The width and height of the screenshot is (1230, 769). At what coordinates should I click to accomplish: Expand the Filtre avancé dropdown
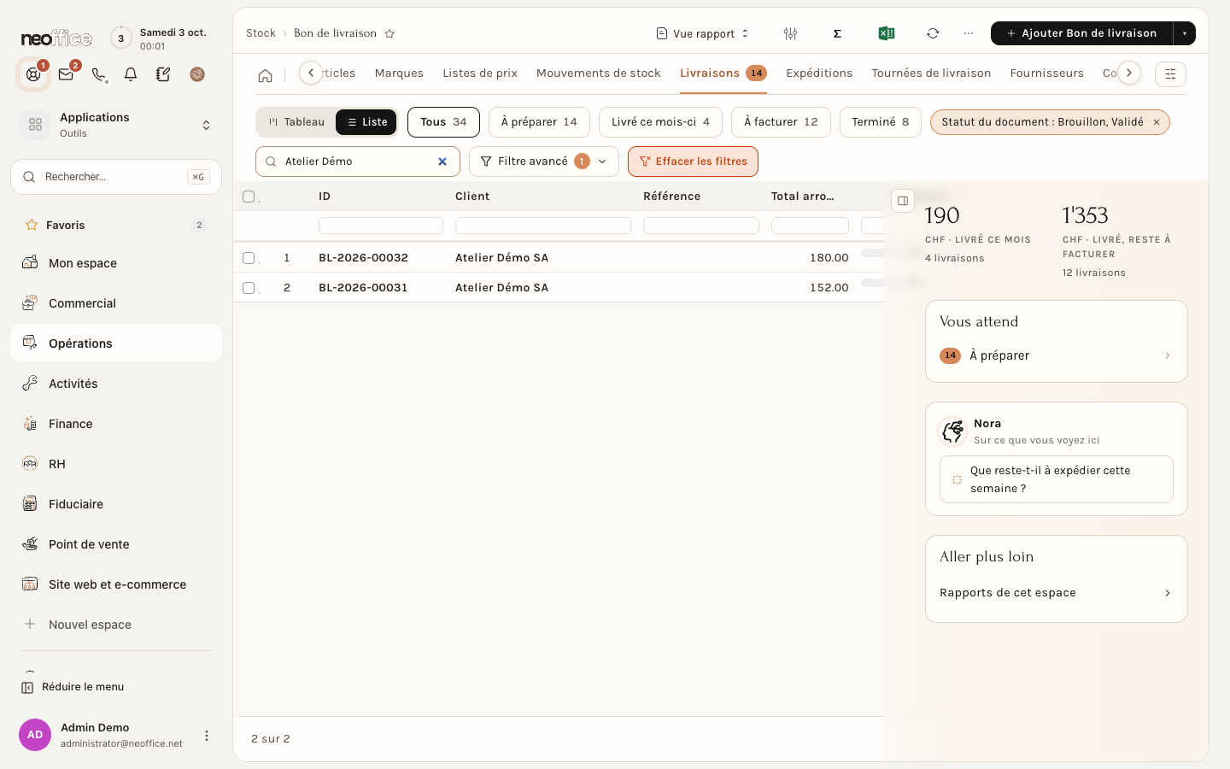(x=543, y=161)
